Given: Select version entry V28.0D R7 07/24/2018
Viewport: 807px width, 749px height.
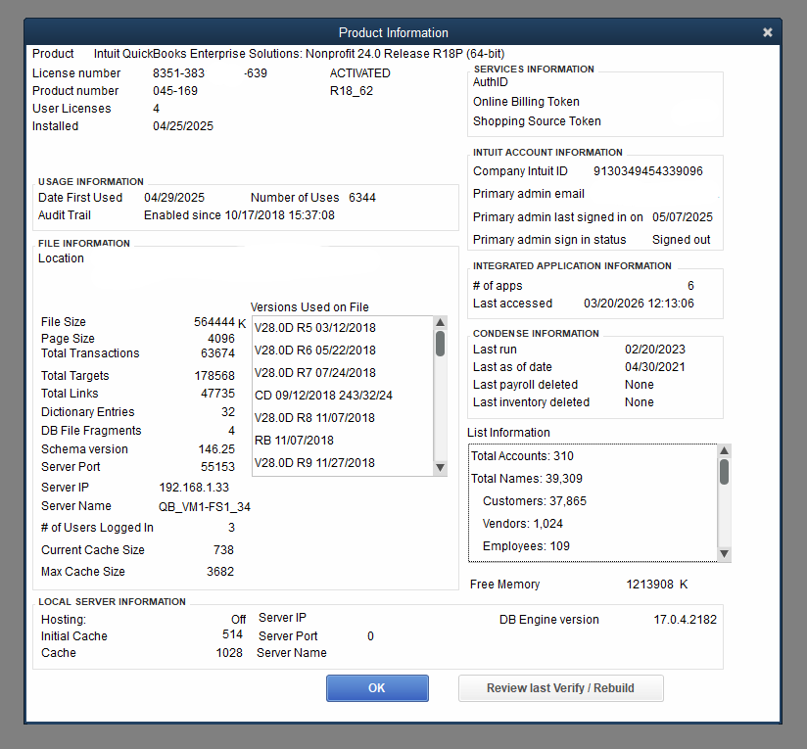Looking at the screenshot, I should (314, 373).
